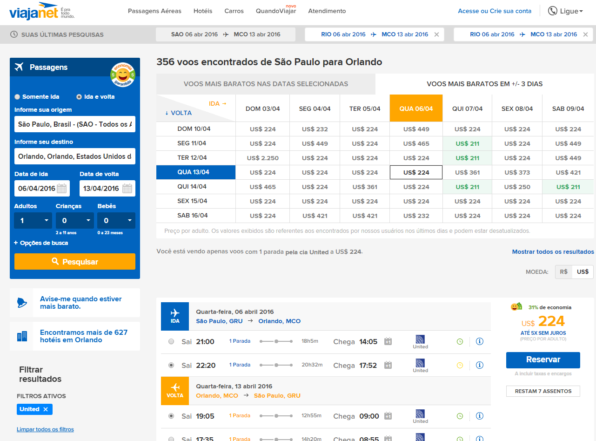Click the origin field São Paulo, Brasil
This screenshot has width=596, height=441.
75,124
